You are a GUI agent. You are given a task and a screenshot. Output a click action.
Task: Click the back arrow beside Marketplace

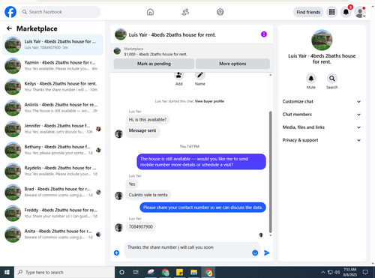click(x=9, y=28)
